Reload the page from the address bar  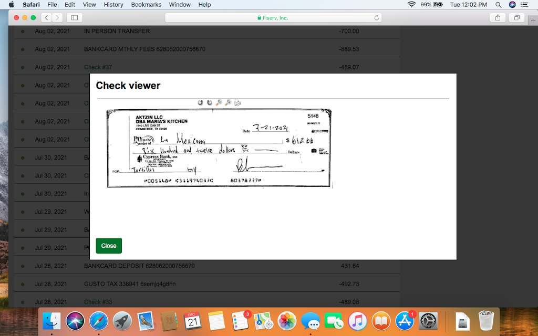[376, 18]
